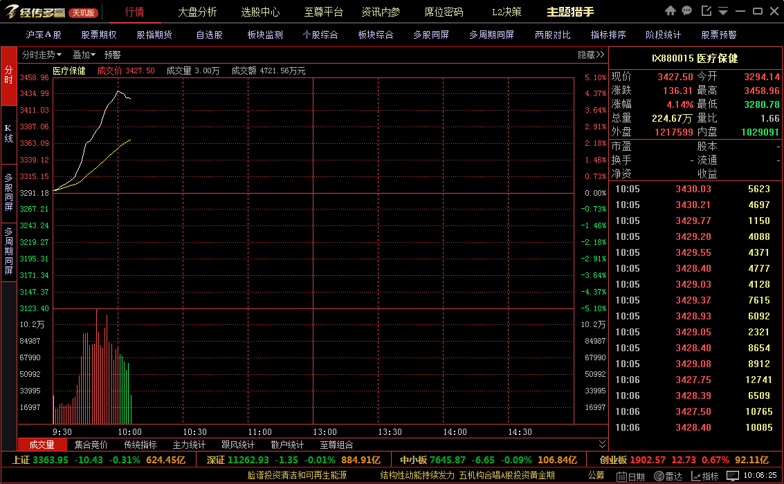
Task: Click the 预警 alert button above the chart
Action: [113, 55]
